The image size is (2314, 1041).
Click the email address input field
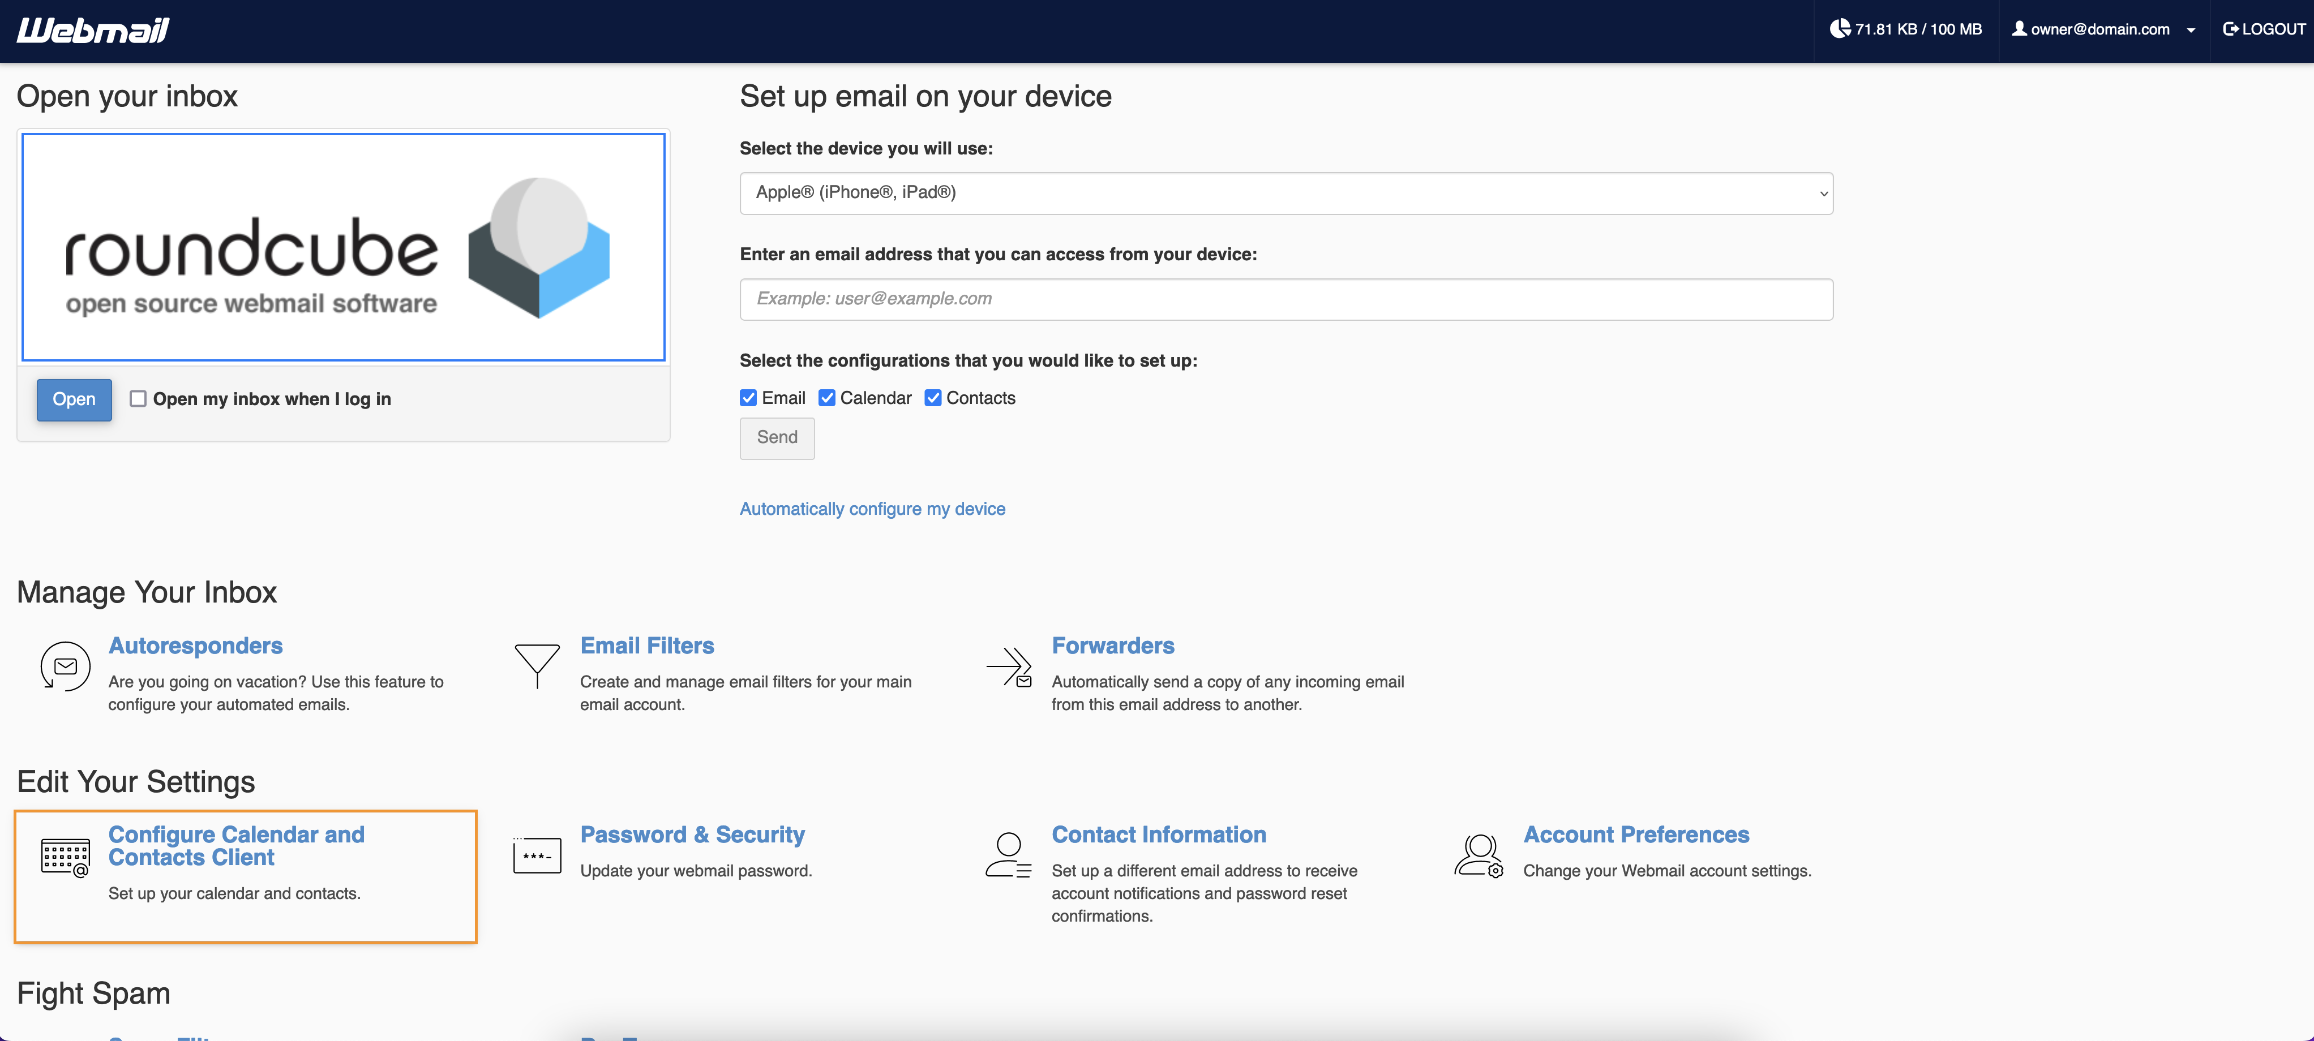click(1285, 299)
